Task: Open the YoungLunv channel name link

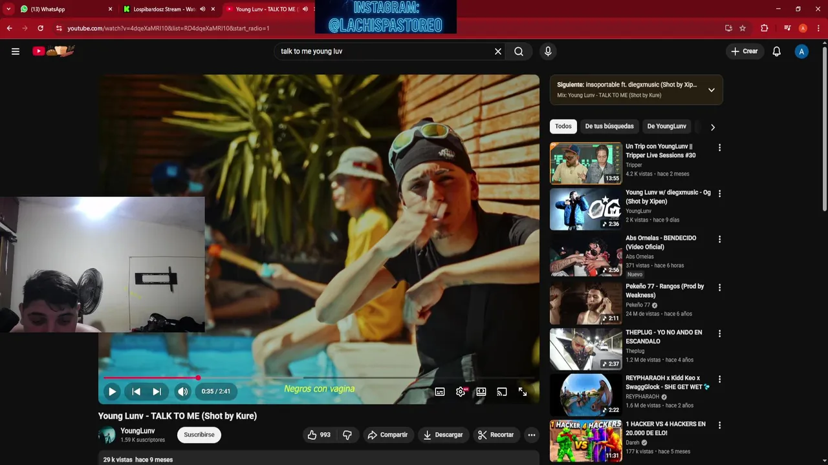Action: click(x=138, y=431)
